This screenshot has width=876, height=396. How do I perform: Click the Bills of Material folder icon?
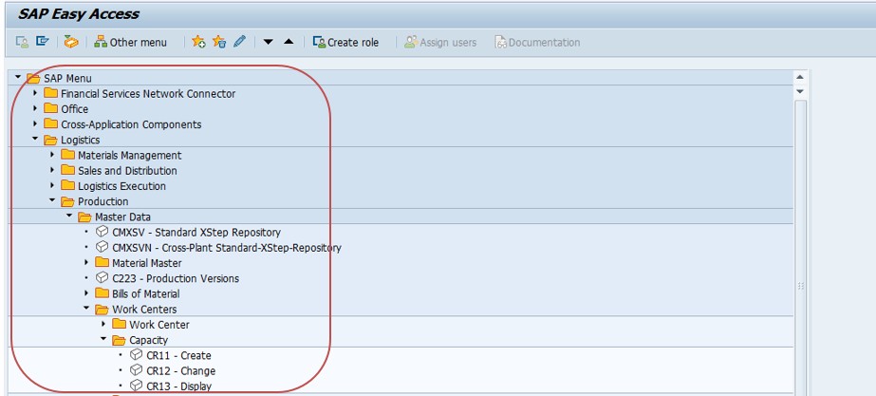(x=103, y=293)
